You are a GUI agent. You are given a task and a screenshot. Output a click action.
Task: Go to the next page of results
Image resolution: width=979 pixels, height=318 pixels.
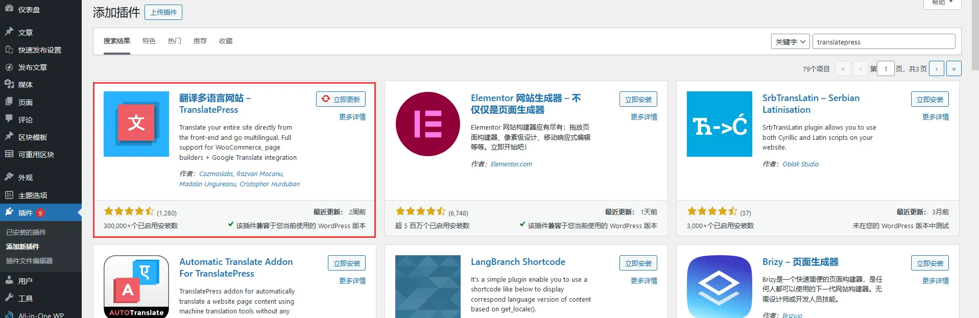[x=936, y=69]
